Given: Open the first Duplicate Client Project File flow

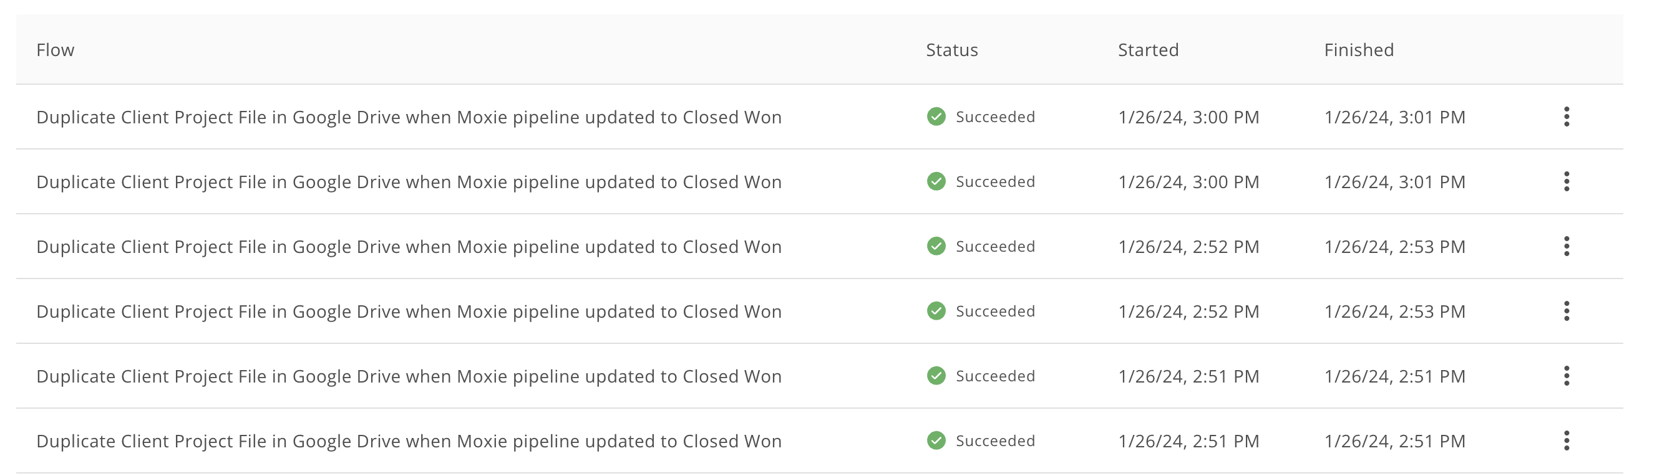Looking at the screenshot, I should click(409, 117).
